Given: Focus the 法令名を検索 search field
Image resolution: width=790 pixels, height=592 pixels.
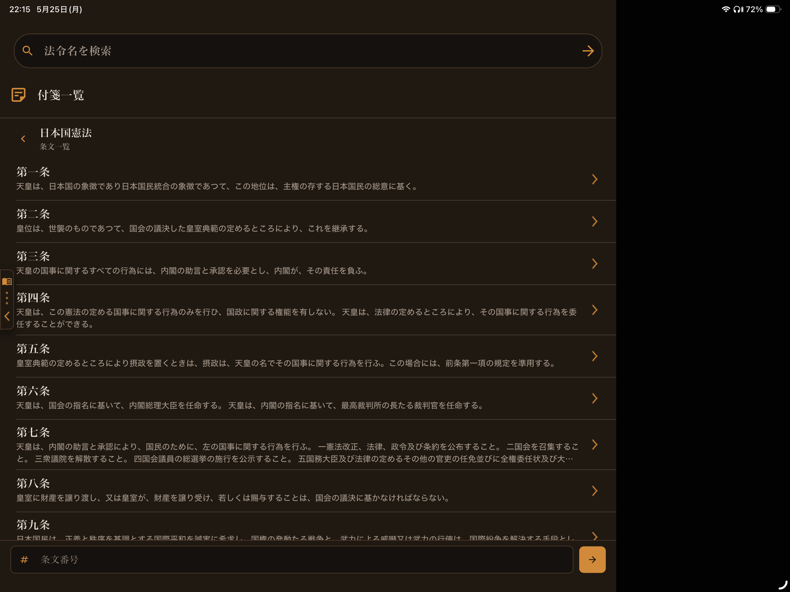Looking at the screenshot, I should (x=308, y=51).
